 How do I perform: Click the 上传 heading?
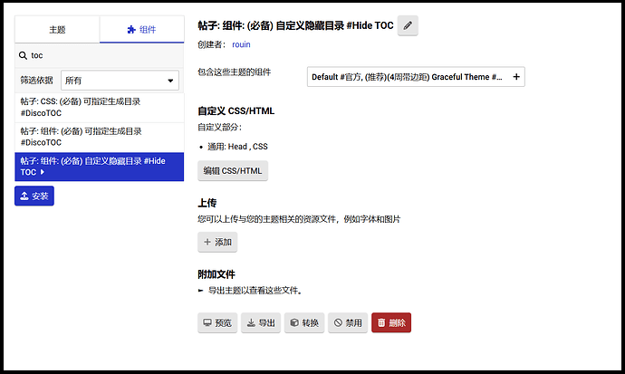click(207, 203)
